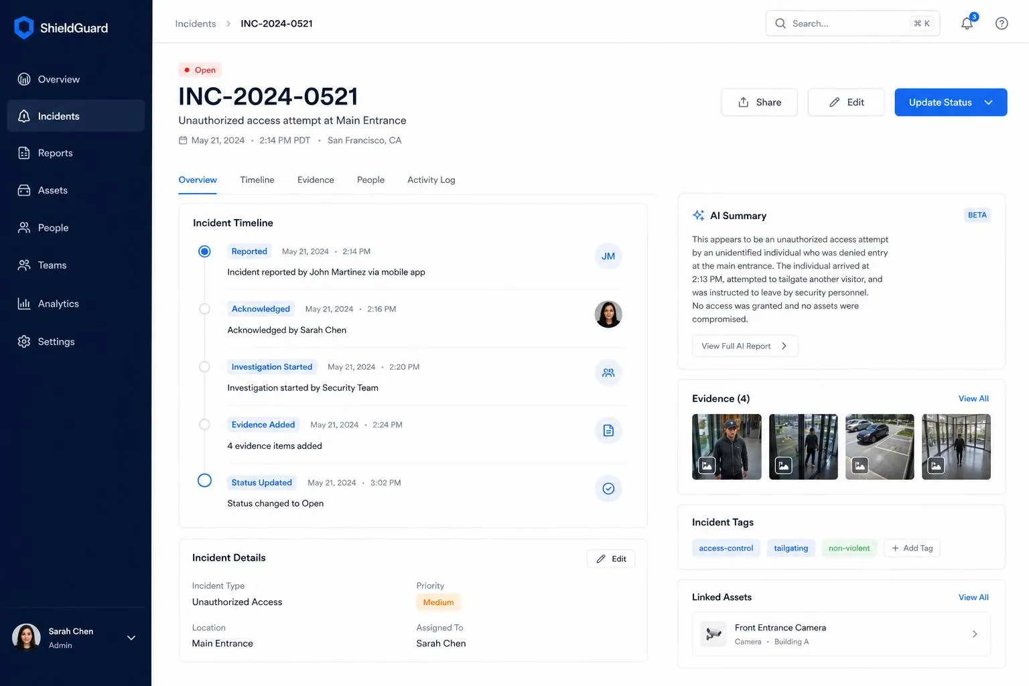Screen dimensions: 1029x686
Task: Click the Acknowledged status label
Action: click(x=261, y=309)
